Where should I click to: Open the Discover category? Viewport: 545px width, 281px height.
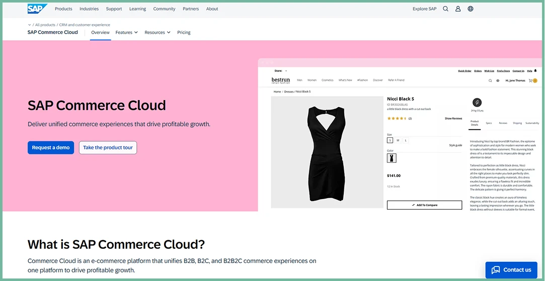tap(378, 80)
